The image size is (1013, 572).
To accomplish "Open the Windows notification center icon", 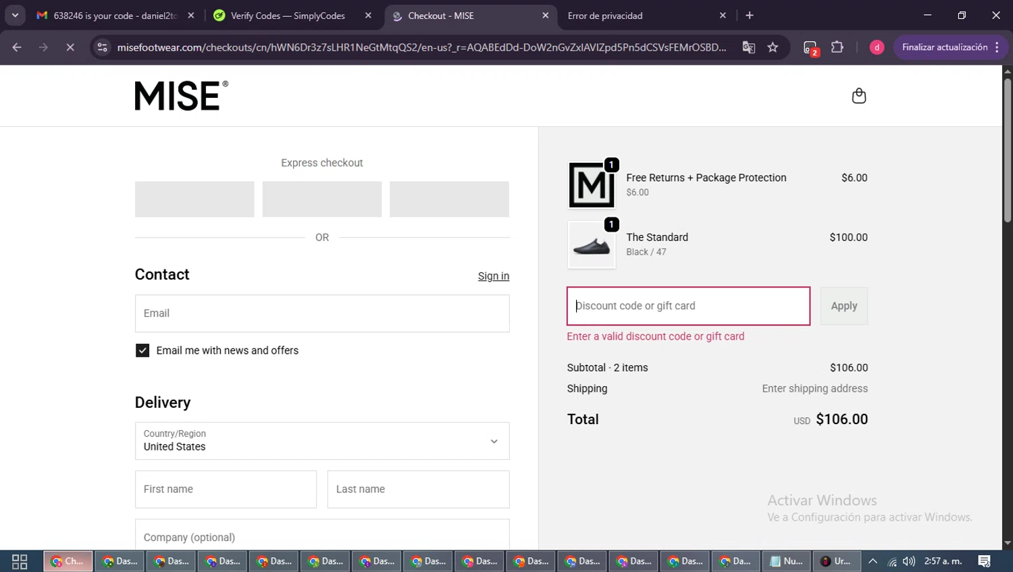I will coord(985,561).
